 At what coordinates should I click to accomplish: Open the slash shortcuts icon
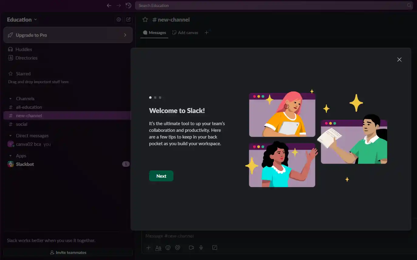(215, 248)
